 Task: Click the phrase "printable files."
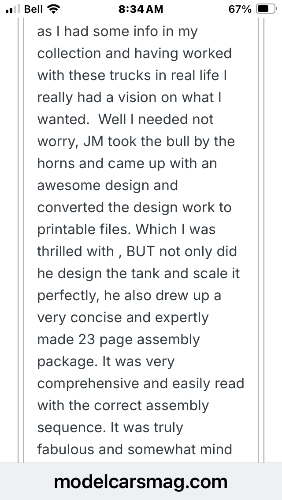(x=84, y=230)
